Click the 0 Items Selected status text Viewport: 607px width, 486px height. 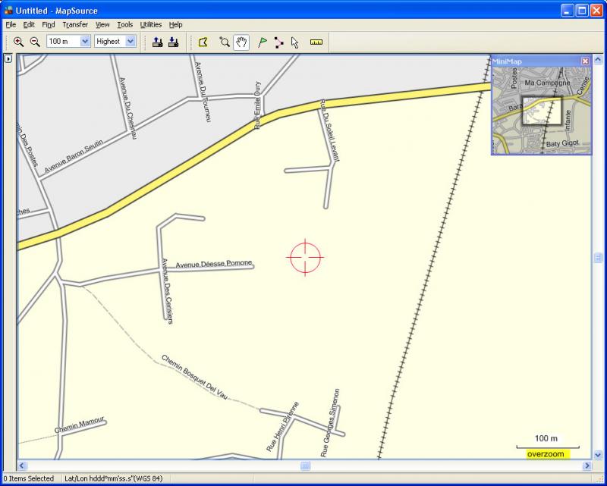pos(28,478)
